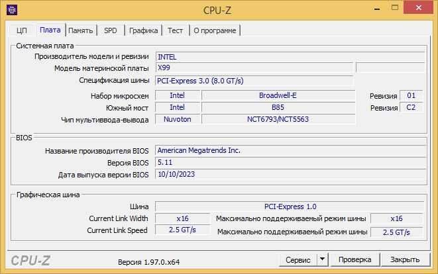Click the chipset revision 01 value
Viewport: 438px width, 274px height.
tap(411, 96)
